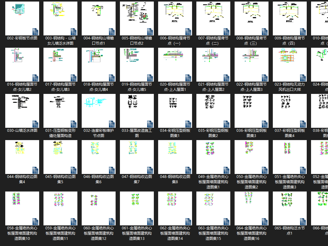Select the 004-钢结构山墙檐口节点1 thumbnail
328x246 pixels.
click(x=99, y=18)
